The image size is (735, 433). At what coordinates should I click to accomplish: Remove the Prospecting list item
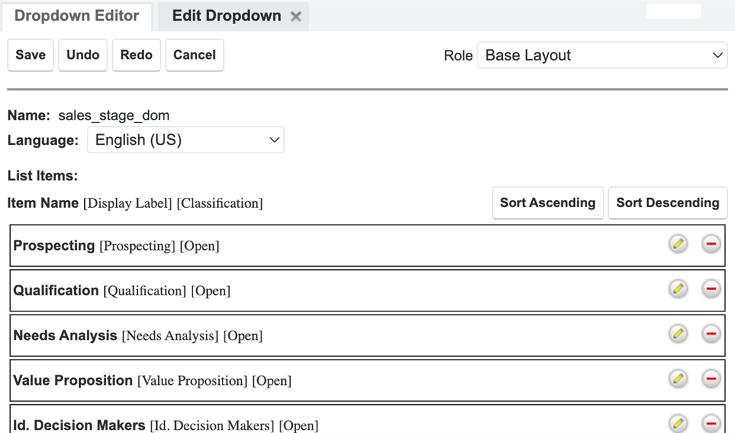pyautogui.click(x=711, y=245)
